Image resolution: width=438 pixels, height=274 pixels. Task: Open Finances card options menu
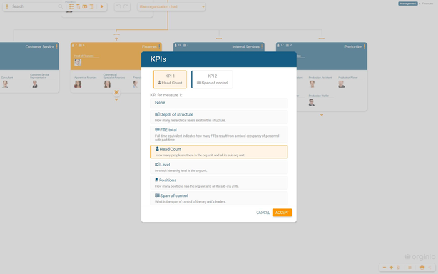tap(159, 47)
